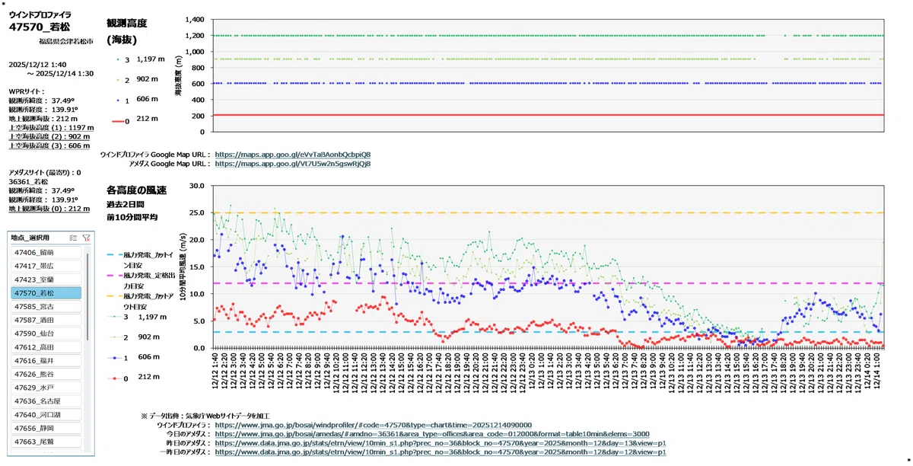The height and width of the screenshot is (466, 913).
Task: Click altitude chart legend entry 1 606 m
Action: tap(135, 99)
